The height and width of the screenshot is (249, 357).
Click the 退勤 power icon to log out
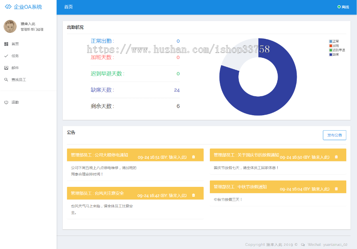[6, 102]
